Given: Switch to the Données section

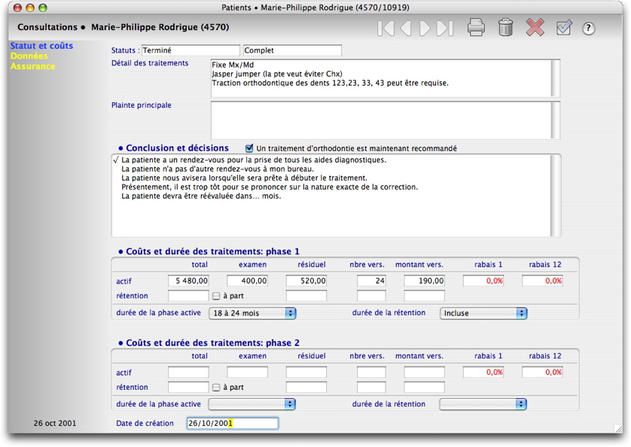Looking at the screenshot, I should [29, 56].
